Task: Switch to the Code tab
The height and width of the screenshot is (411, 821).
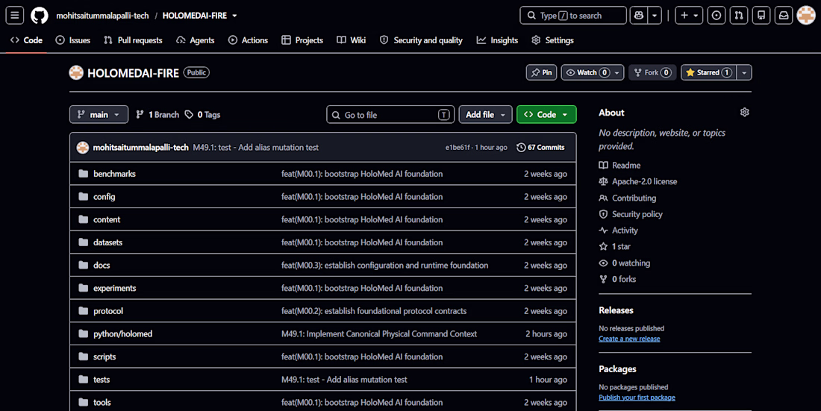Action: coord(26,40)
